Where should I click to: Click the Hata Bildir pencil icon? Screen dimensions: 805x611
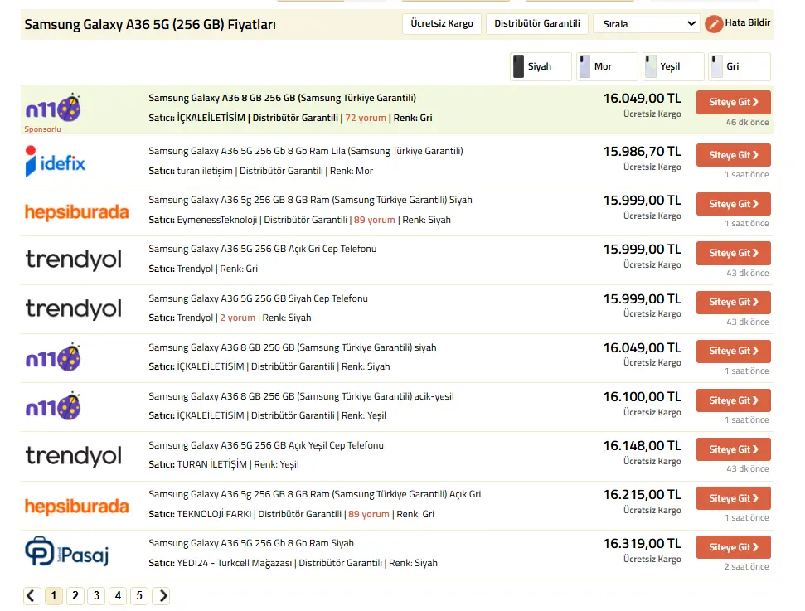[x=714, y=23]
